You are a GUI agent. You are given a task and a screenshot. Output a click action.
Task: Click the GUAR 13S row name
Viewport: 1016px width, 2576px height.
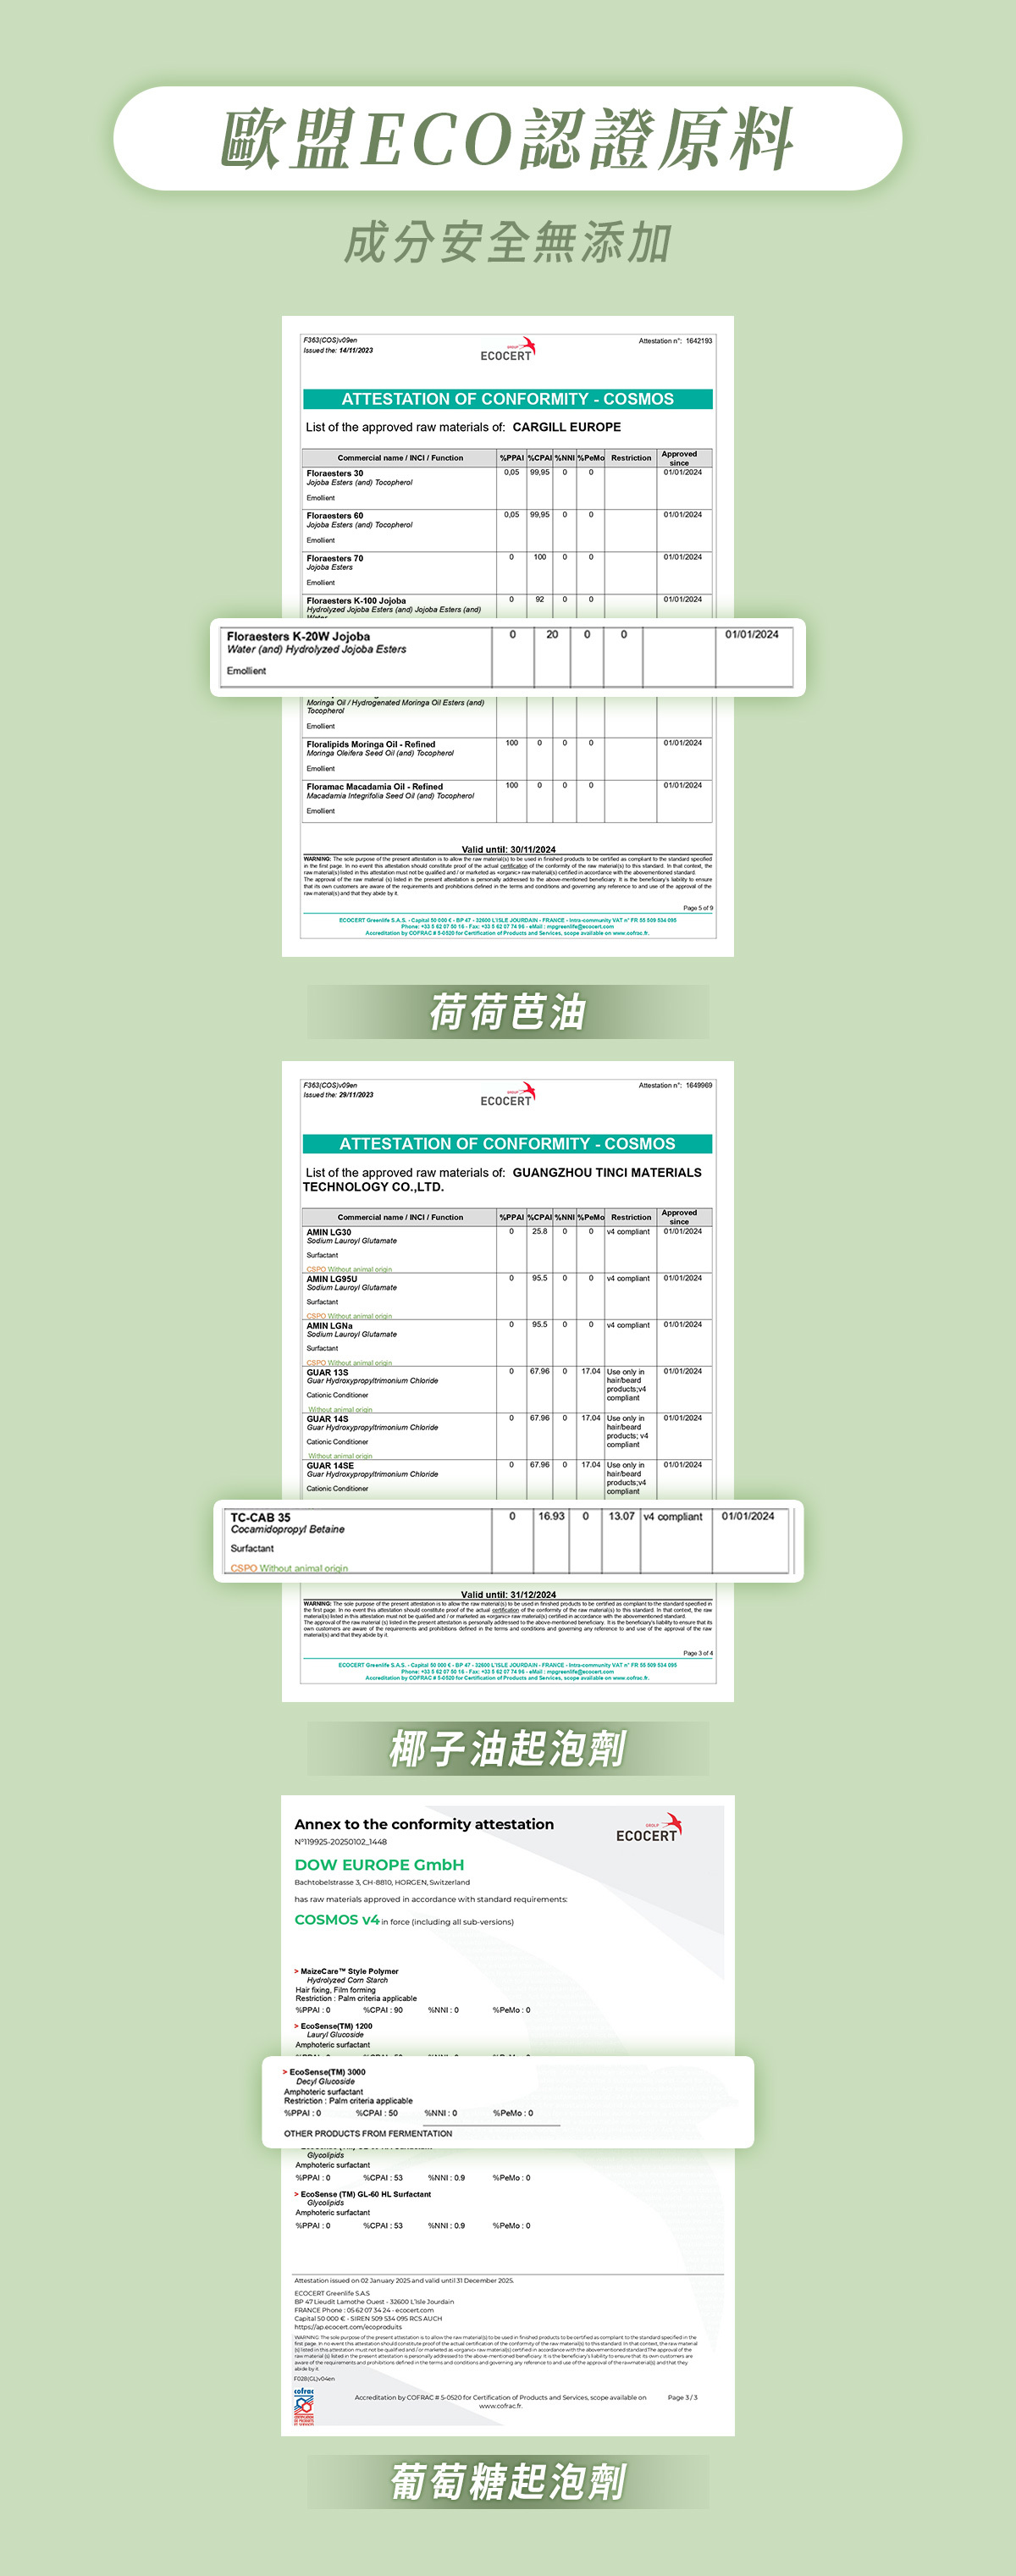tap(328, 1373)
